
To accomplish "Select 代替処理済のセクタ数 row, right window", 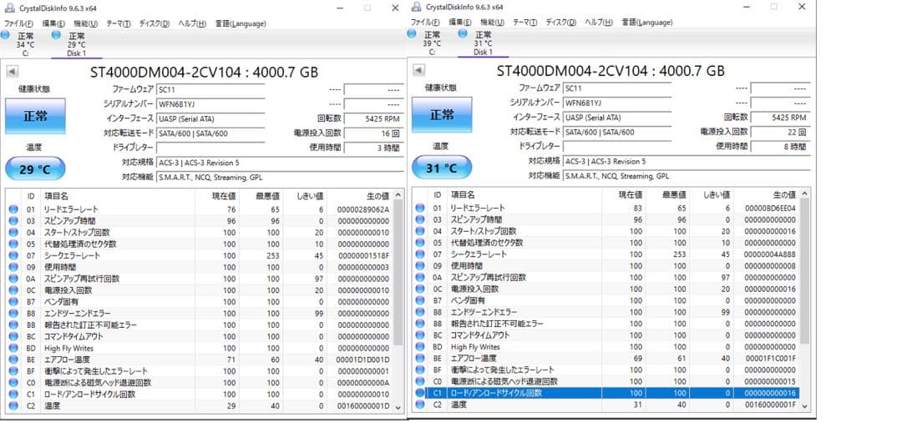I will 606,243.
